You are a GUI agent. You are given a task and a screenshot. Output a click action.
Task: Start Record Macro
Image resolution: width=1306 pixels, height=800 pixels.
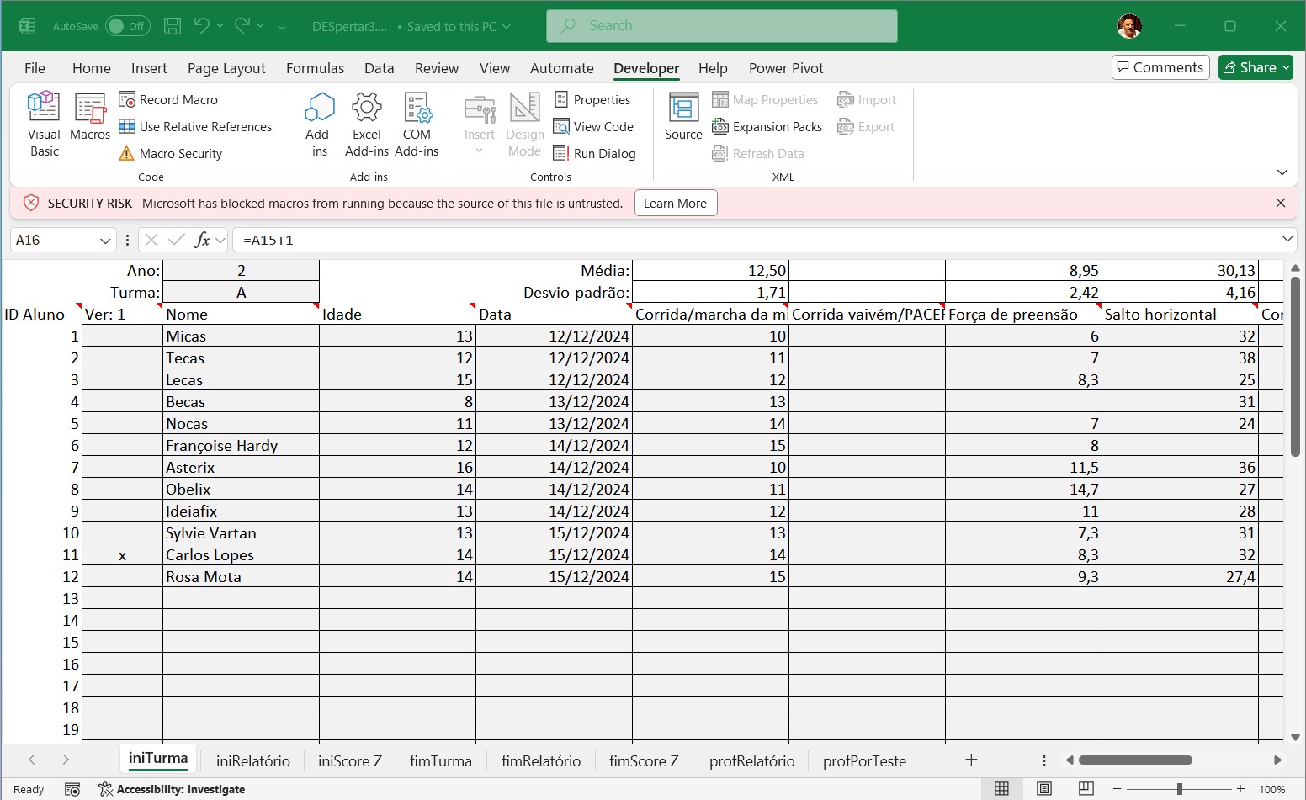[168, 99]
